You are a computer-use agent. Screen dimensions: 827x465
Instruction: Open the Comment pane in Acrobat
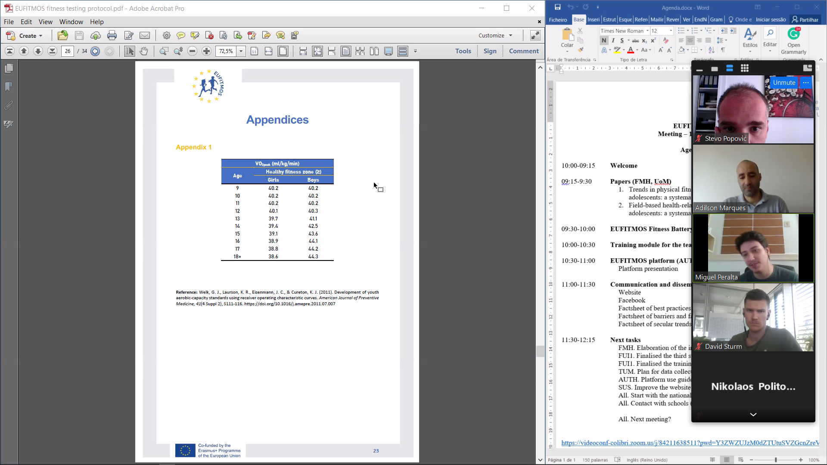point(524,51)
